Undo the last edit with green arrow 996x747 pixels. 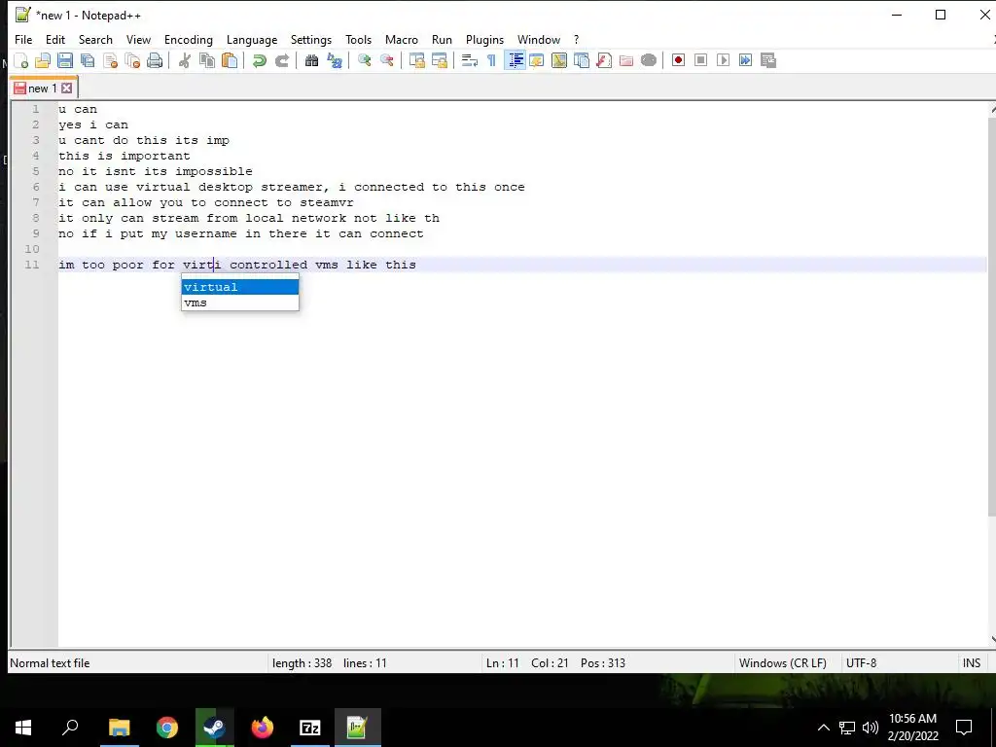pyautogui.click(x=259, y=60)
